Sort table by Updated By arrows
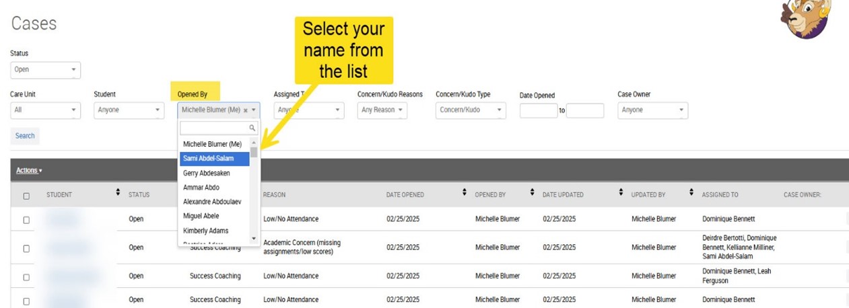 [691, 194]
